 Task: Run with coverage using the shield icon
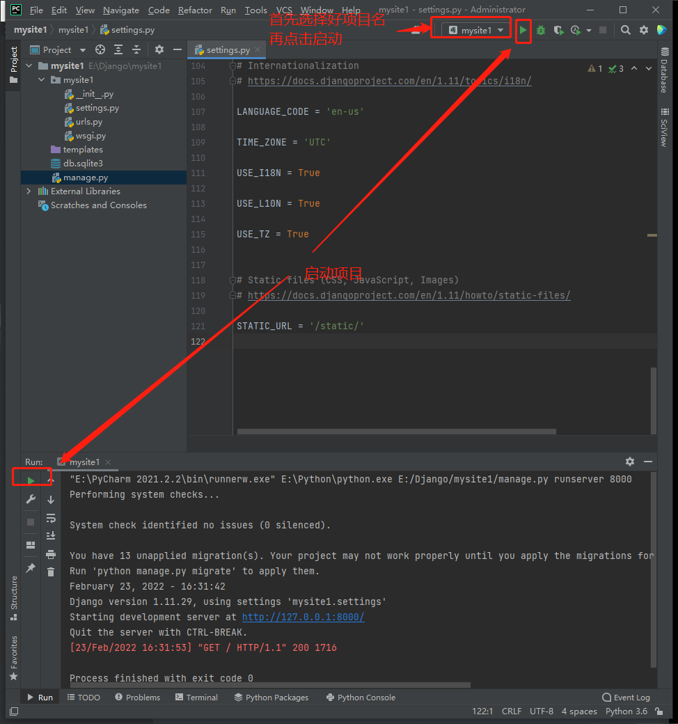click(559, 30)
